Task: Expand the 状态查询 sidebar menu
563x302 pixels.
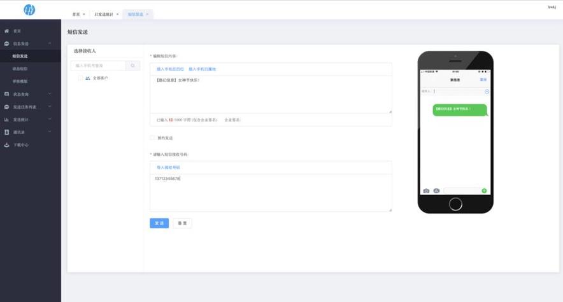Action: click(50, 94)
